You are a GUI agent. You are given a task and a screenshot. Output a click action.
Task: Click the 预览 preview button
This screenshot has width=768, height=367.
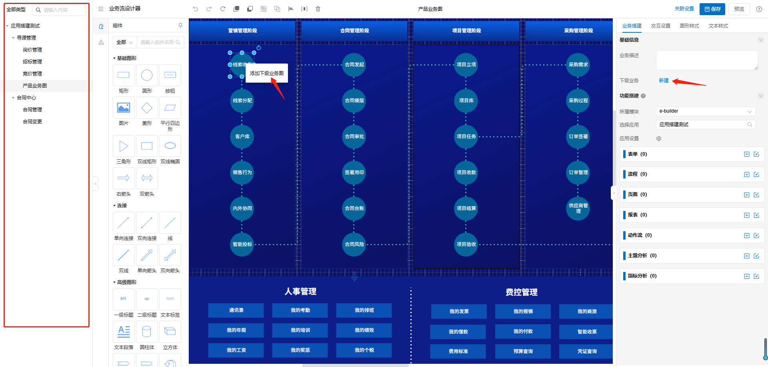click(x=739, y=9)
